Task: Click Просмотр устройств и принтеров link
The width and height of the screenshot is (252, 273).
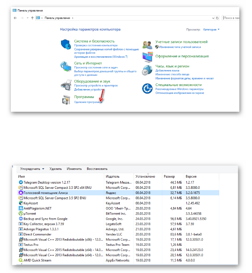Action: [96, 86]
